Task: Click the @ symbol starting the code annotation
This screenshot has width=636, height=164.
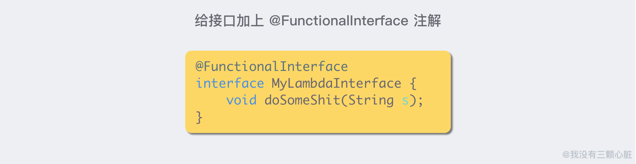Action: 200,66
